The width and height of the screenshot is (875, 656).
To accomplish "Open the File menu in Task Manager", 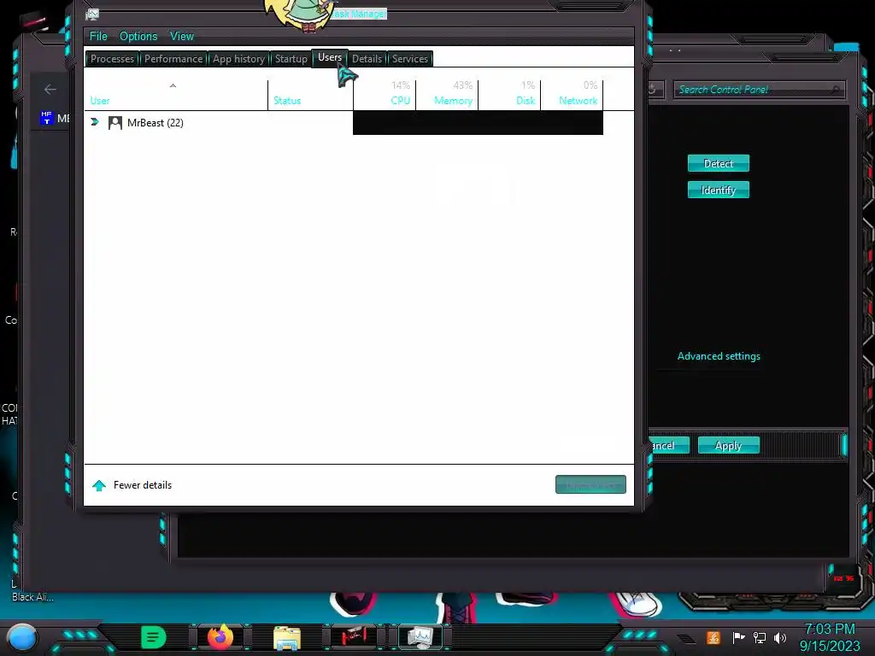I will coord(98,36).
